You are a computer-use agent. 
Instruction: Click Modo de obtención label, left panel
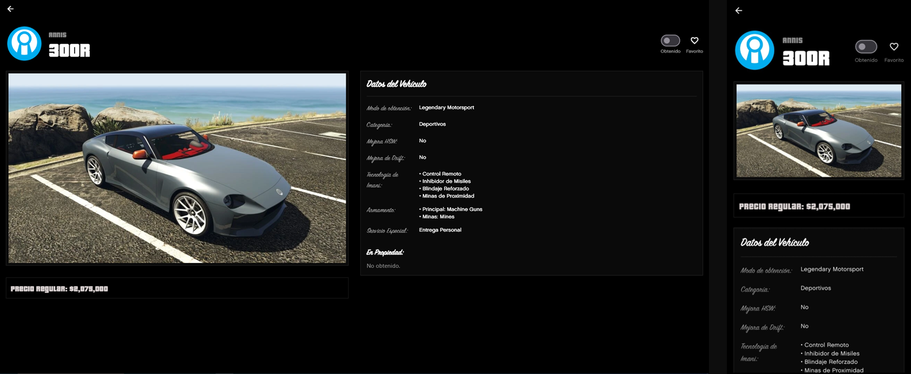[388, 108]
